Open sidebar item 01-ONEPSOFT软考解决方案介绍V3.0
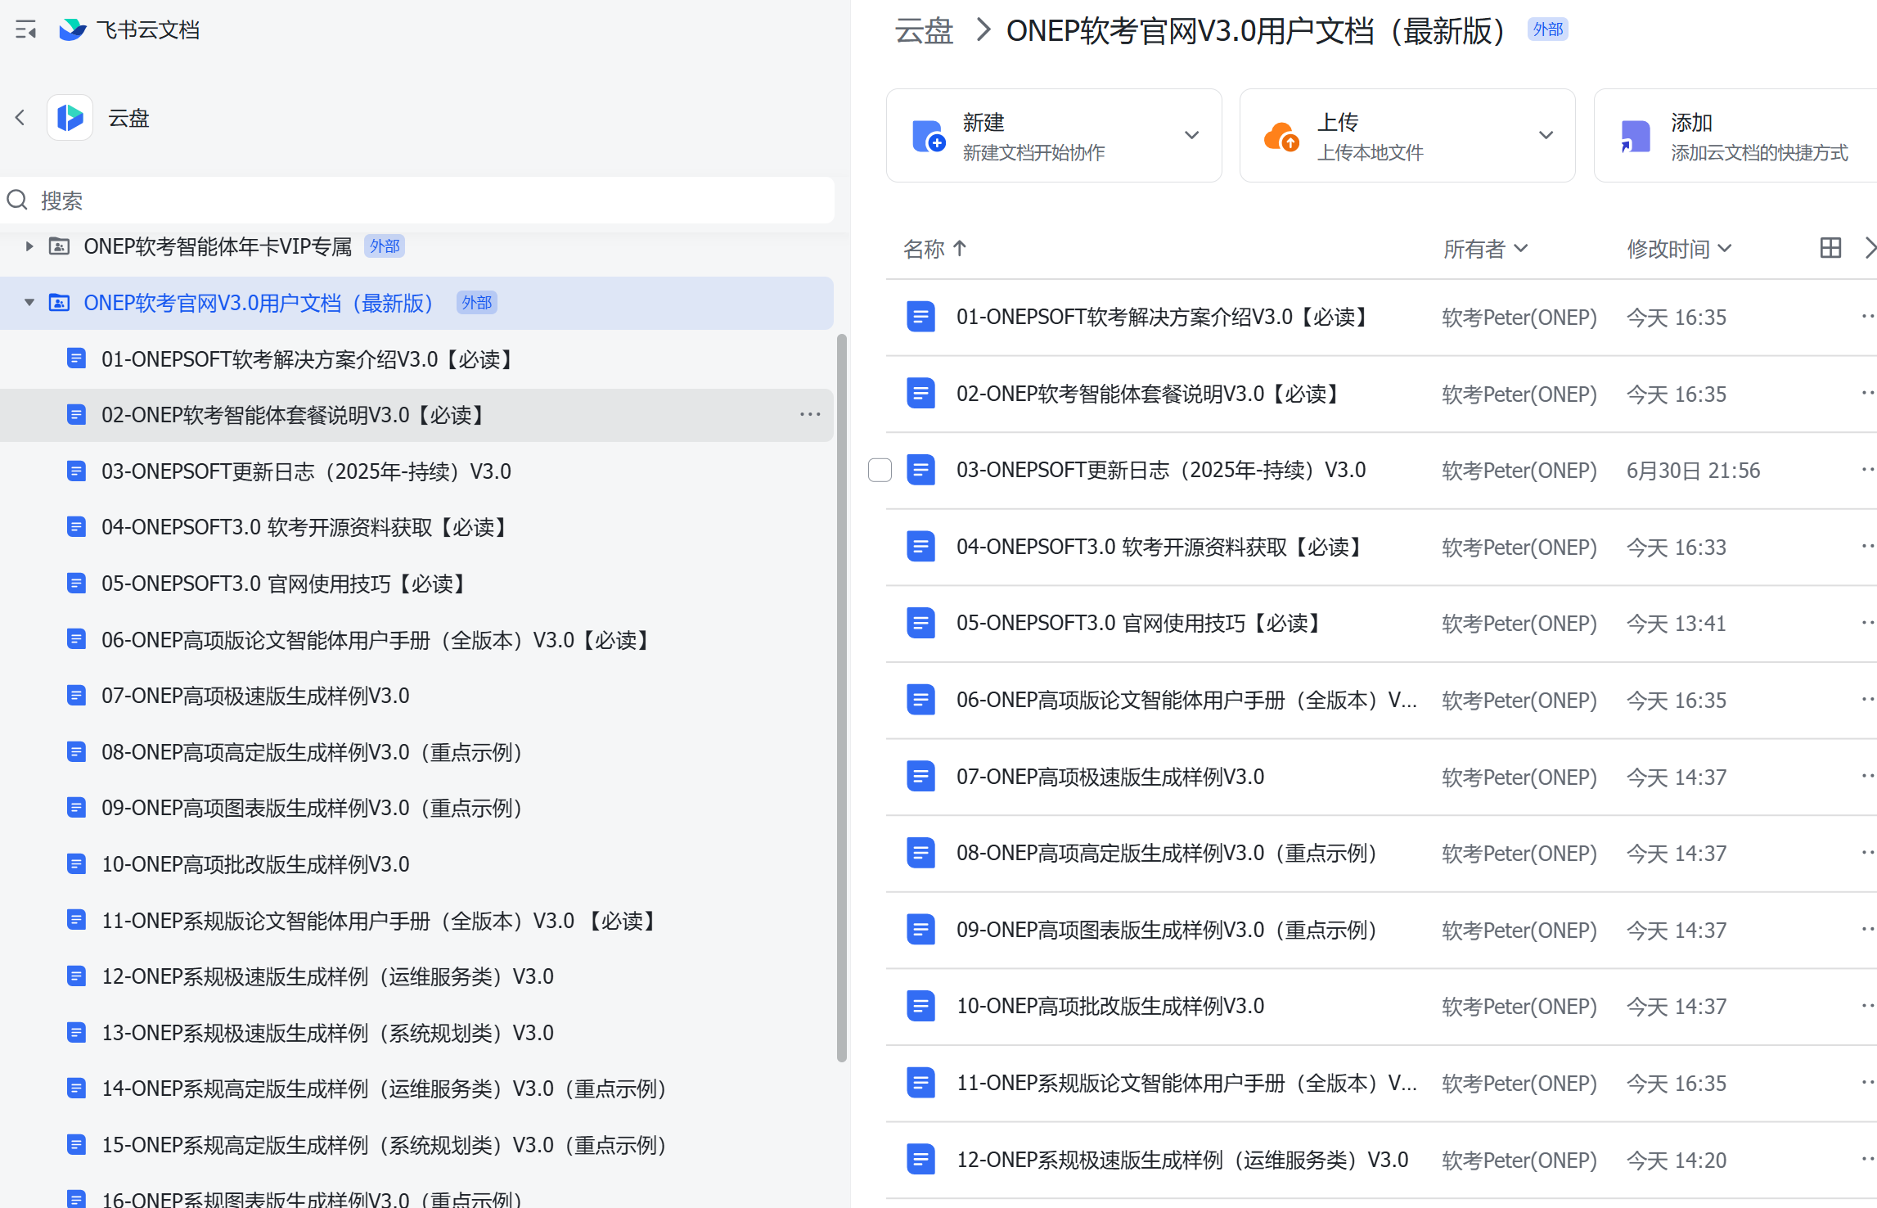Viewport: 1877px width, 1208px height. pyautogui.click(x=416, y=359)
